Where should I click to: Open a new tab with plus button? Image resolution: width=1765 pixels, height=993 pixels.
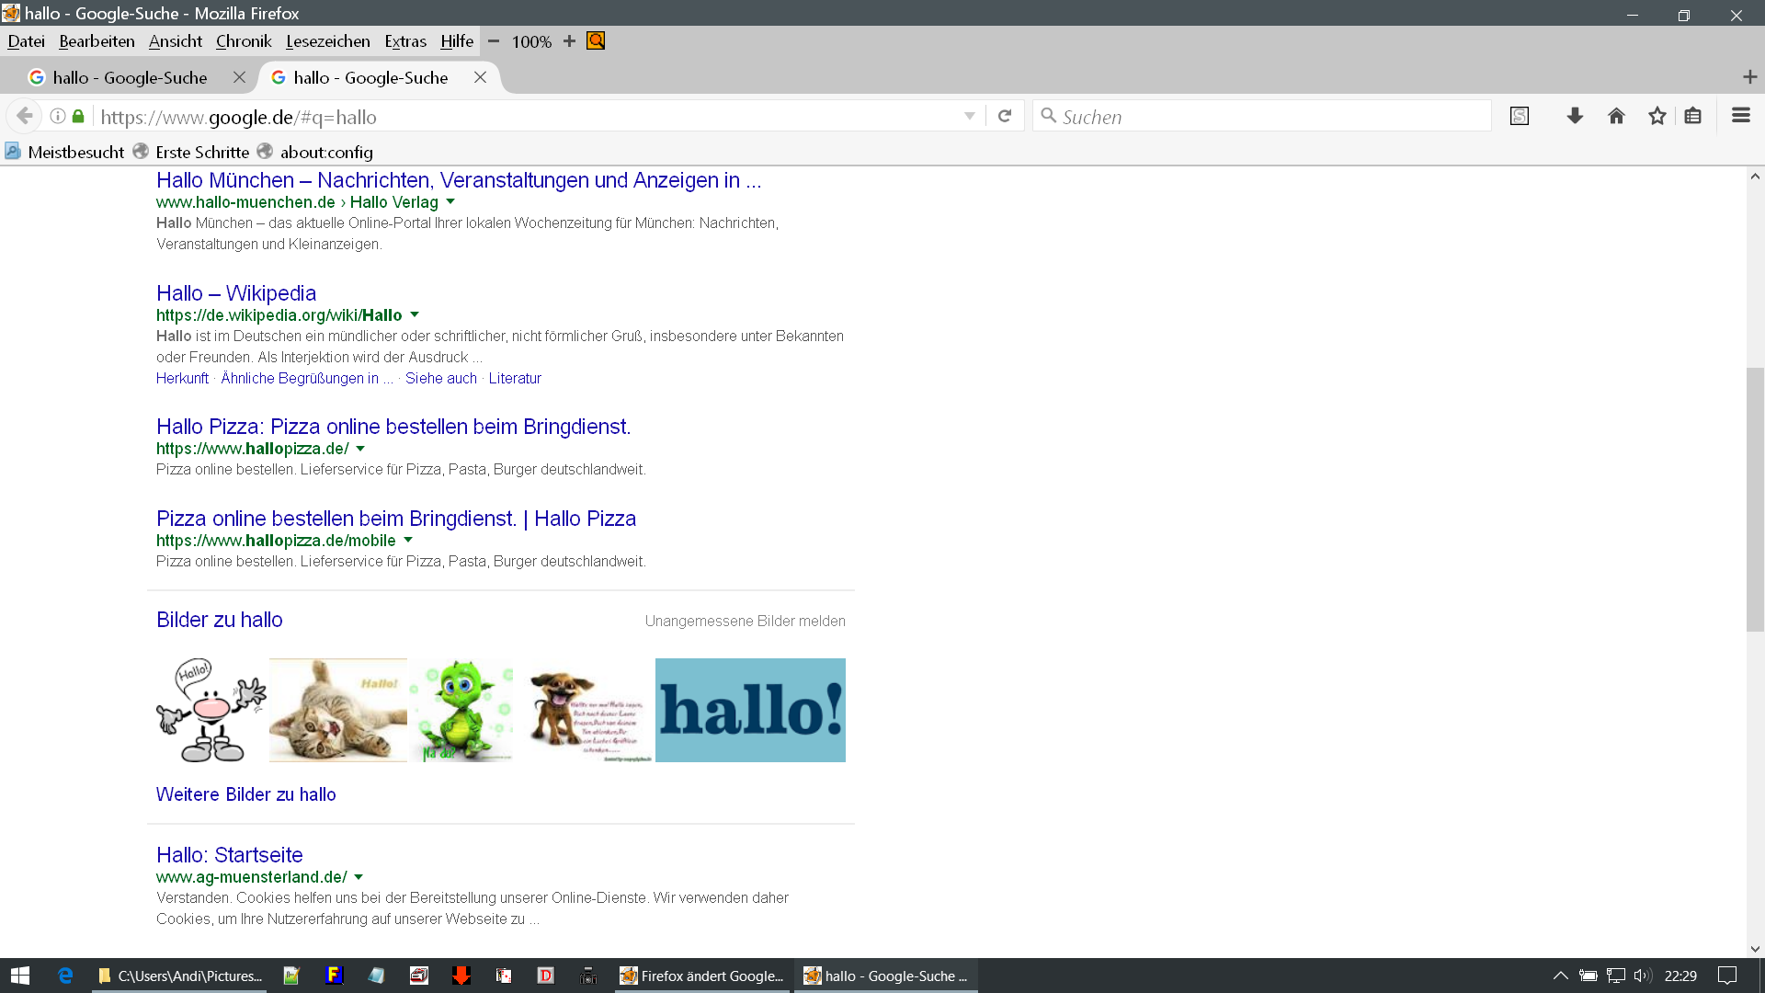point(1749,77)
